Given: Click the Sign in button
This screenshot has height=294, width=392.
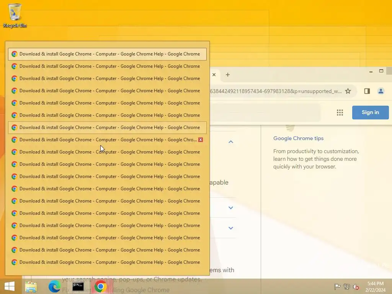Looking at the screenshot, I should click(x=370, y=113).
